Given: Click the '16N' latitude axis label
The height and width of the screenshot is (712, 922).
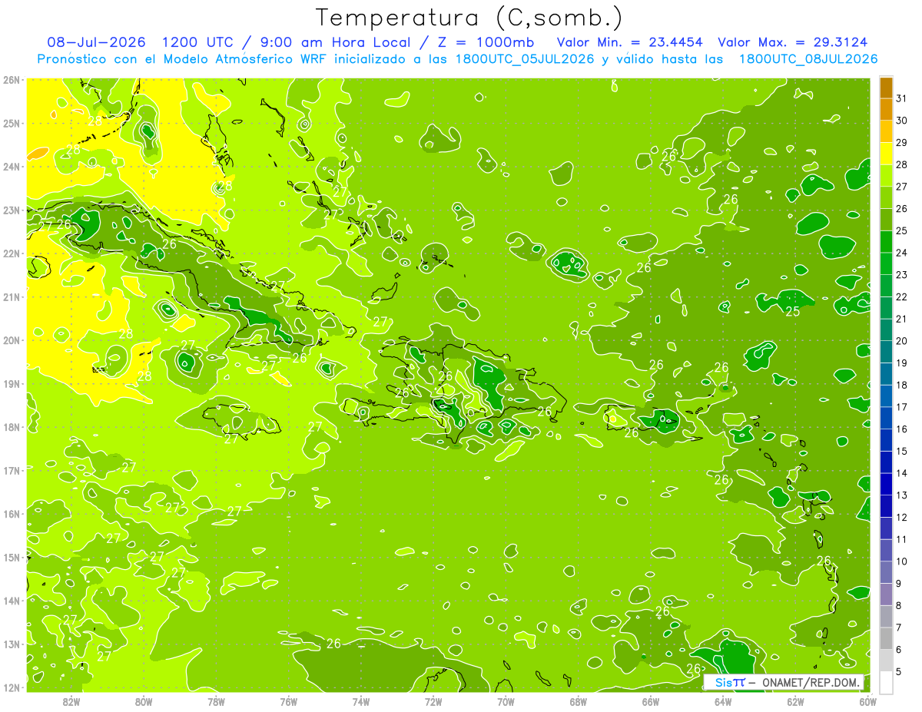Looking at the screenshot, I should click(x=12, y=514).
